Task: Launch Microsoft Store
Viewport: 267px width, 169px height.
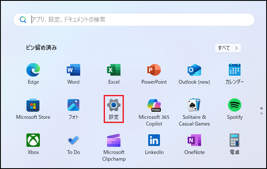Action: [33, 105]
